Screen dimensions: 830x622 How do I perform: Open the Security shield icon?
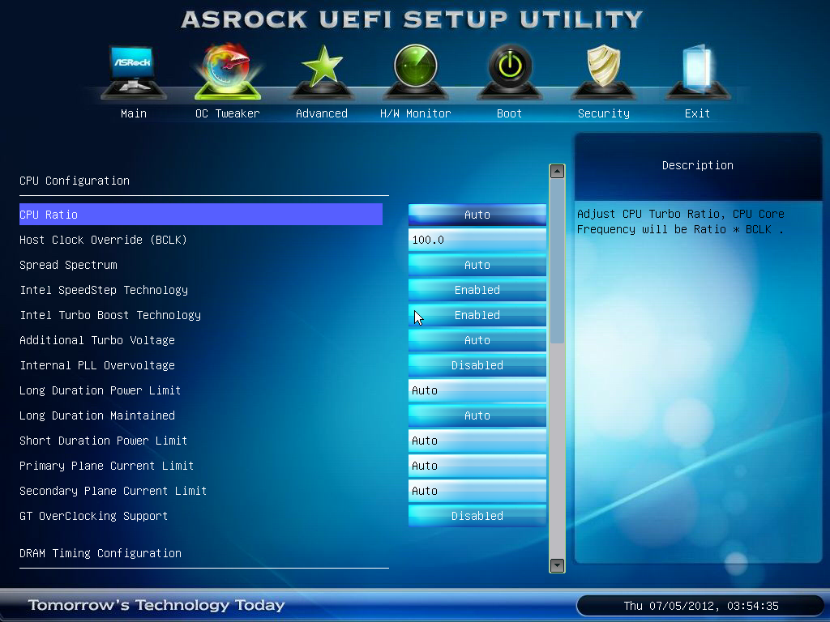(x=603, y=72)
